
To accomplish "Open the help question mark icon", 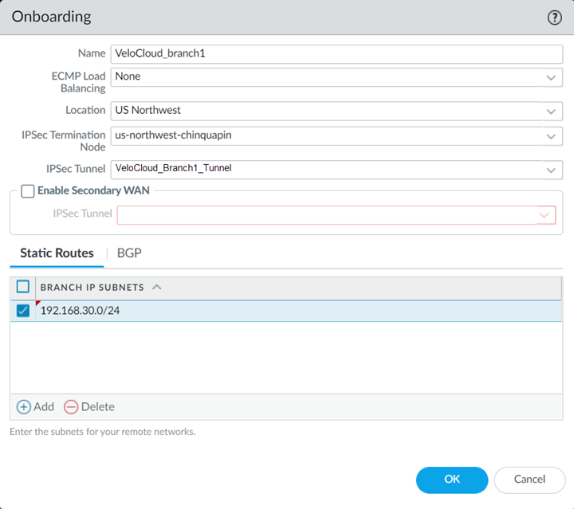I will [x=555, y=18].
